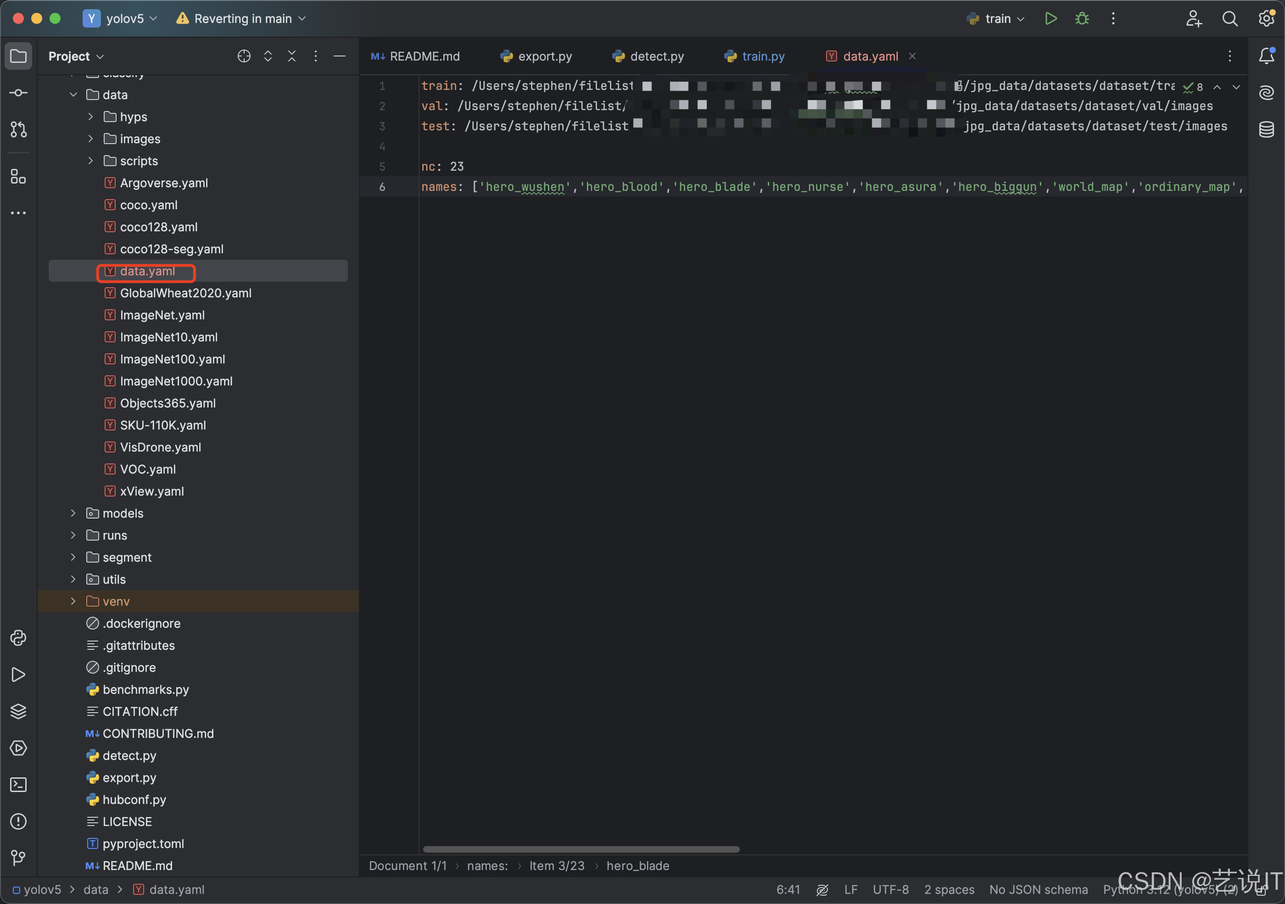
Task: Open the Database tool window icon
Action: (x=1266, y=130)
